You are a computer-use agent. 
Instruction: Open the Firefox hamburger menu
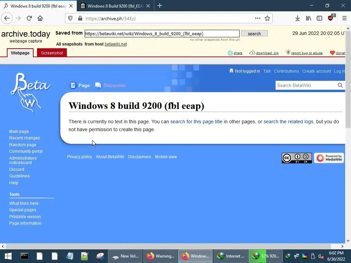pyautogui.click(x=344, y=18)
